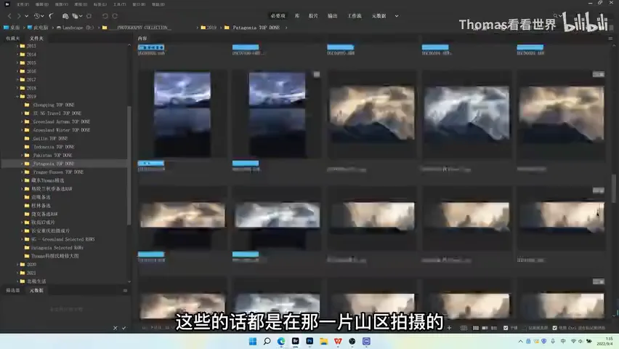Toggle the rightmost bottom bar checkbox

click(554, 328)
